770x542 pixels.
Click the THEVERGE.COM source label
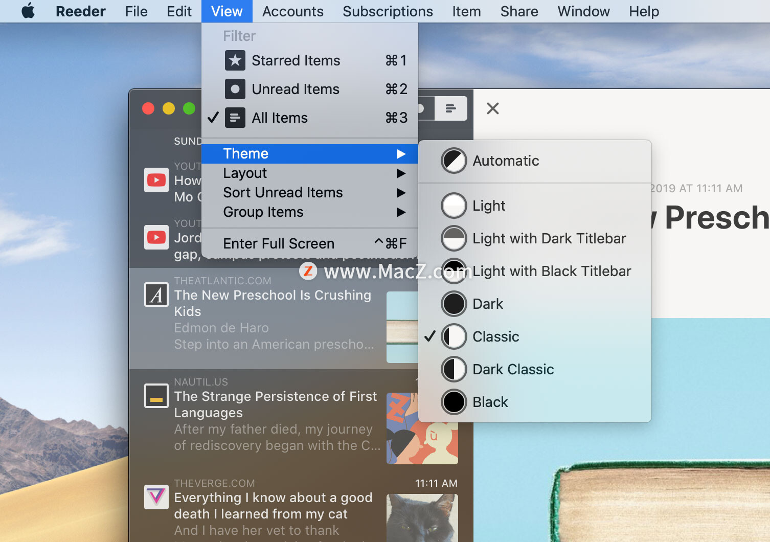coord(214,483)
